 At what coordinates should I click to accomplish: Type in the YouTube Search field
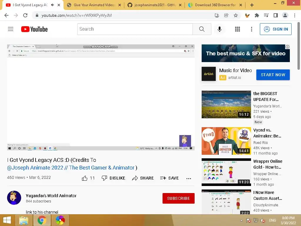point(135,29)
